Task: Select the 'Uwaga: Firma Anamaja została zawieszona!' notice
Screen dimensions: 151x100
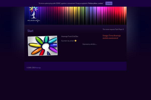Action: 111,37
